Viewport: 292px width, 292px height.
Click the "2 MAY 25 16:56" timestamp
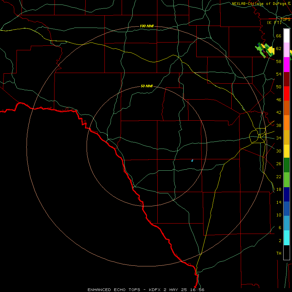(184, 290)
